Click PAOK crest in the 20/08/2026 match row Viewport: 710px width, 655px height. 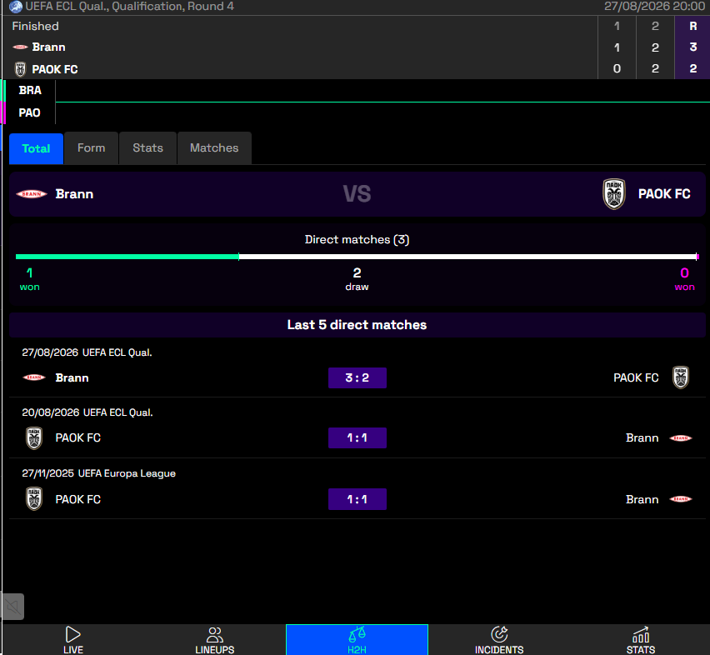(x=34, y=438)
